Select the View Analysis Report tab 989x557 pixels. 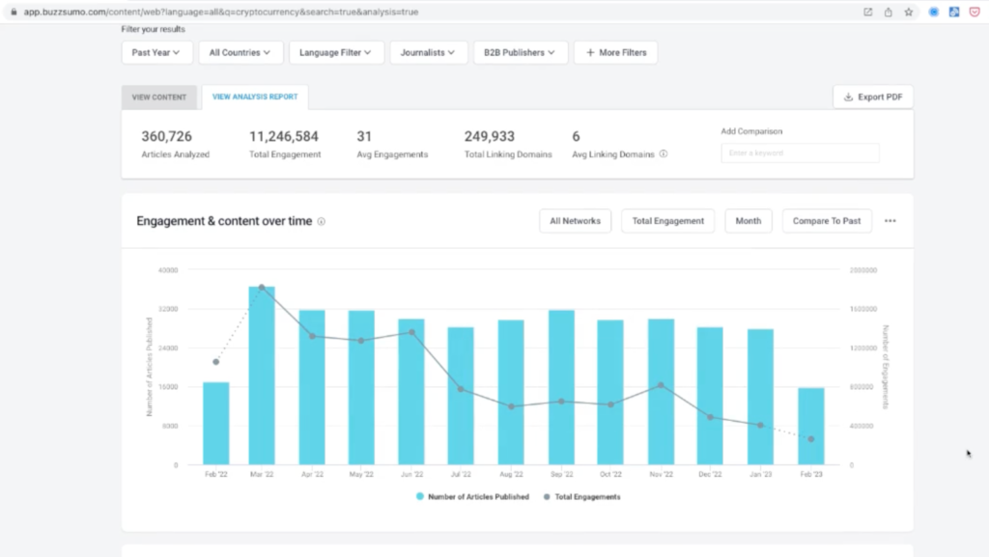click(255, 97)
